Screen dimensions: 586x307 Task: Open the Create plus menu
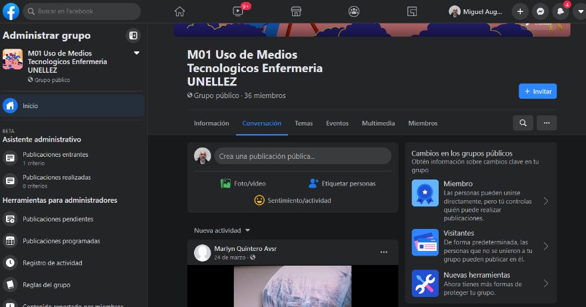520,11
